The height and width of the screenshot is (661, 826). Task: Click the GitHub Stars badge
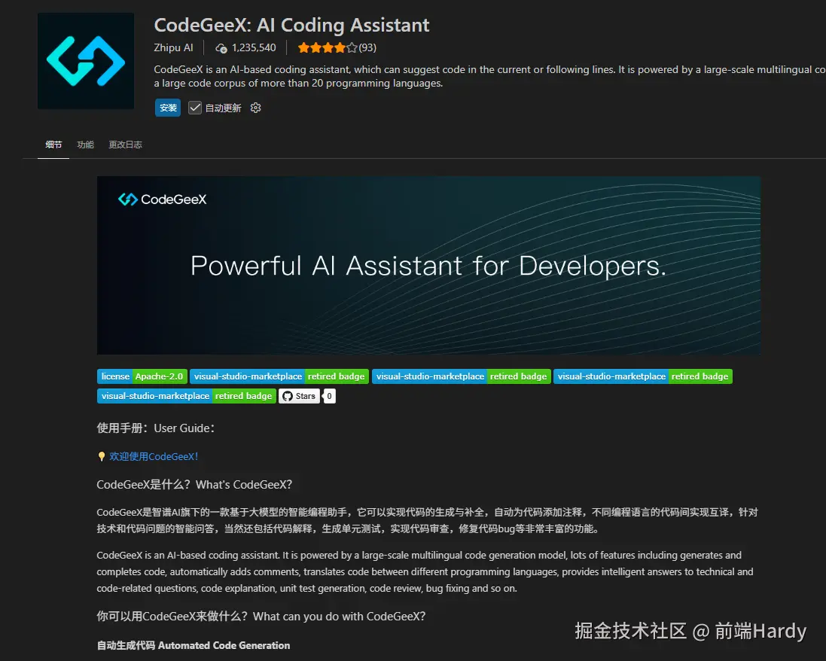(299, 396)
